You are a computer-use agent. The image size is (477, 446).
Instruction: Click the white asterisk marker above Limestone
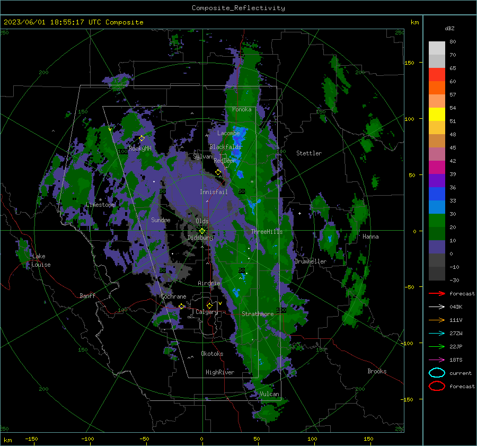click(100, 200)
